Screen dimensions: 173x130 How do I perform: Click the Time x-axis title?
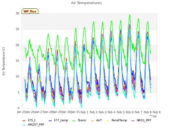pyautogui.click(x=153, y=116)
